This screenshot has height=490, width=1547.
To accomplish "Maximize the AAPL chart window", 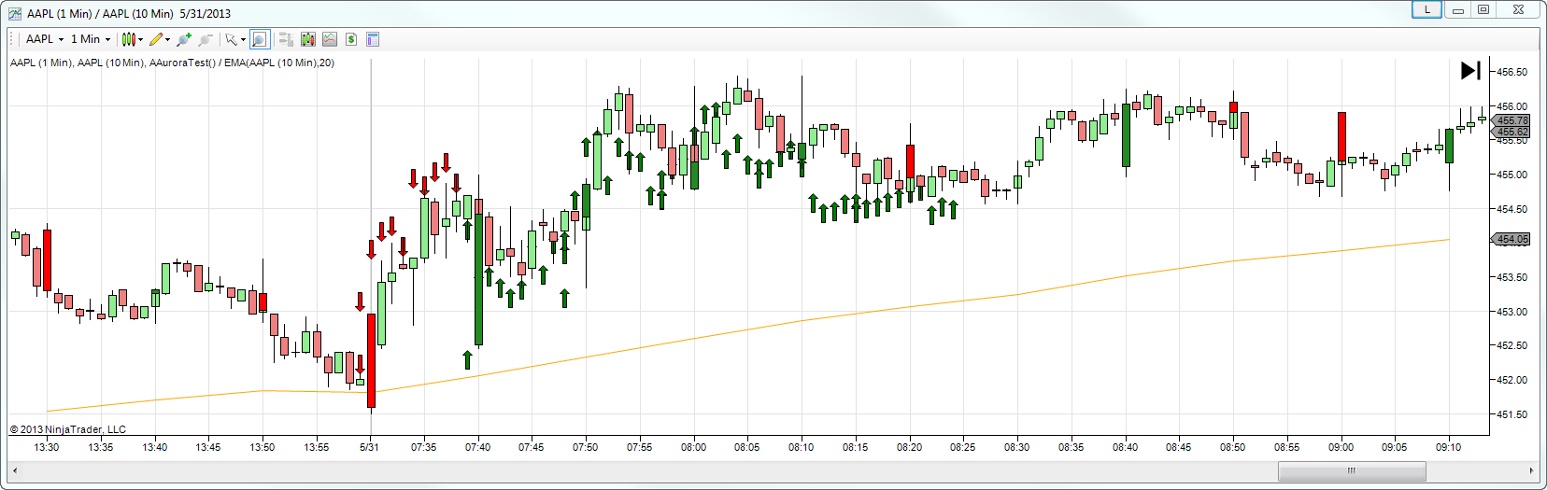I will tap(1483, 9).
